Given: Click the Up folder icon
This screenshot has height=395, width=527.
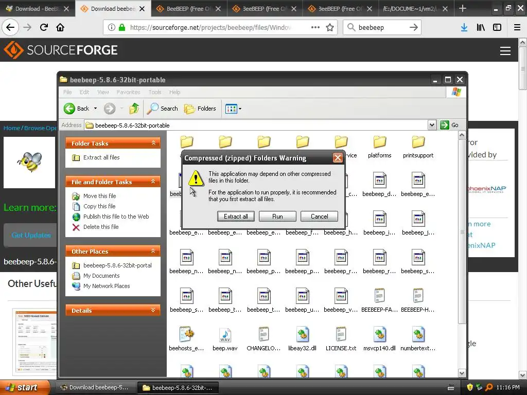Looking at the screenshot, I should [134, 109].
